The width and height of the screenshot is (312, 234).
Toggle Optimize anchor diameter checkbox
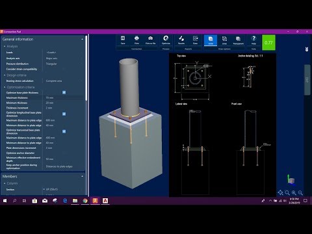point(64,153)
